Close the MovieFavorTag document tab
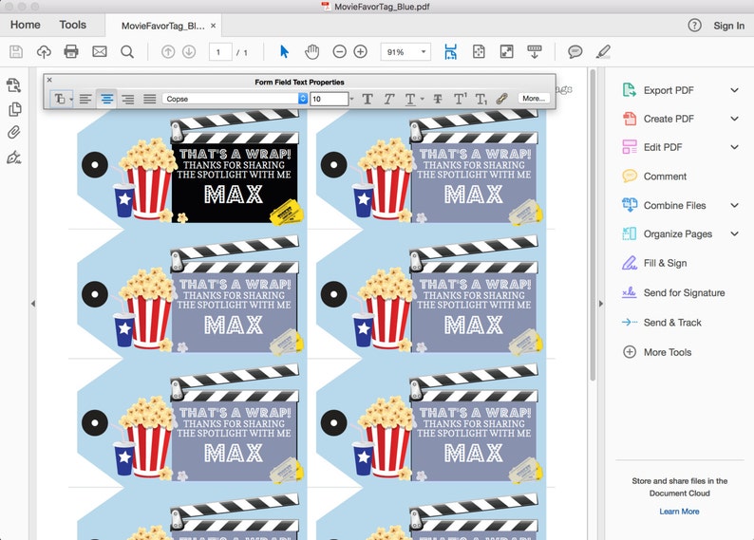Image resolution: width=754 pixels, height=540 pixels. tap(213, 26)
